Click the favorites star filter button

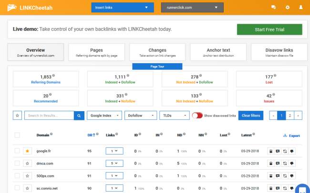(17, 115)
